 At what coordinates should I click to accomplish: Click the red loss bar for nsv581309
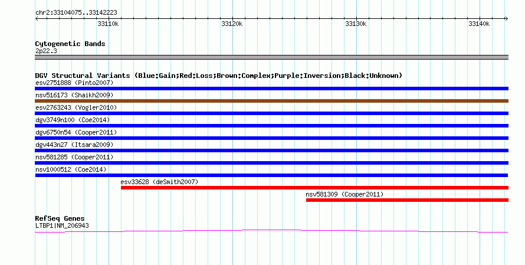[x=407, y=200]
